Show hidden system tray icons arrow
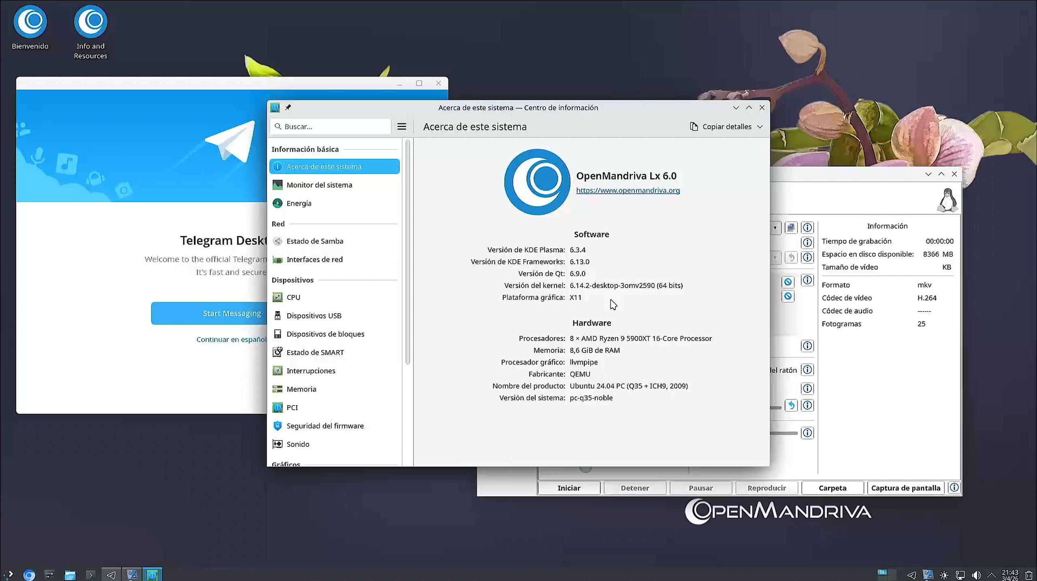1037x581 pixels. coord(992,575)
